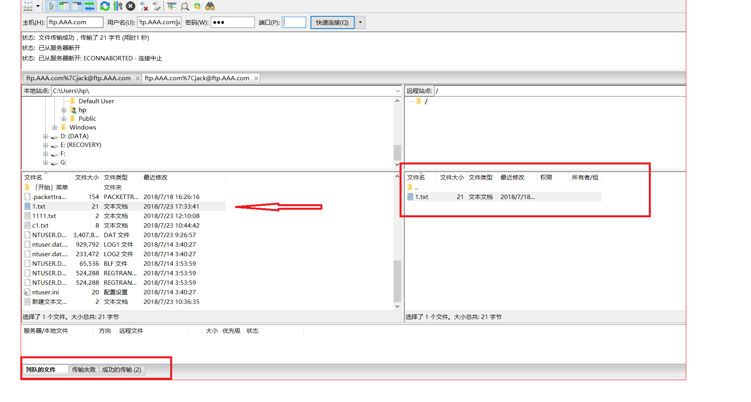Select local file ntuser.ini
Viewport: 751px width, 402px height.
[124, 292]
